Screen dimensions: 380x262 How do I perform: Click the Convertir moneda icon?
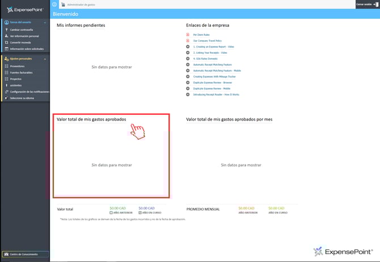(x=6, y=42)
